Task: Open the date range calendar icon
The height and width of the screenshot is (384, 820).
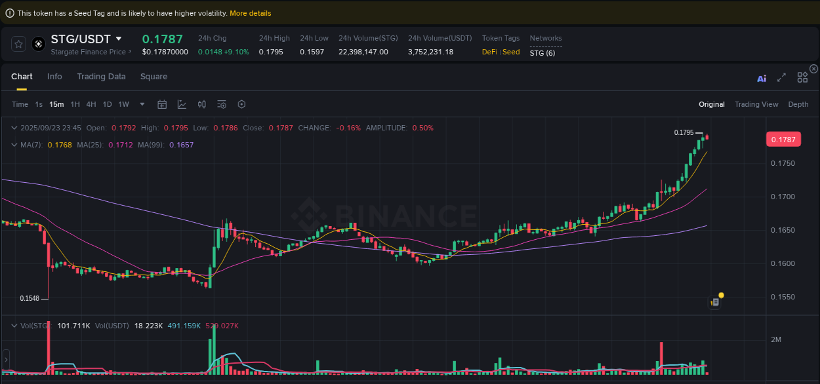Action: point(162,104)
